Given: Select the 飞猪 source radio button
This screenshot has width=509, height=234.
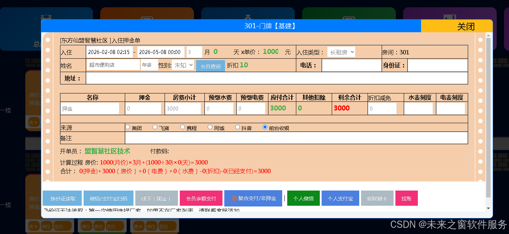Looking at the screenshot, I should click(155, 127).
